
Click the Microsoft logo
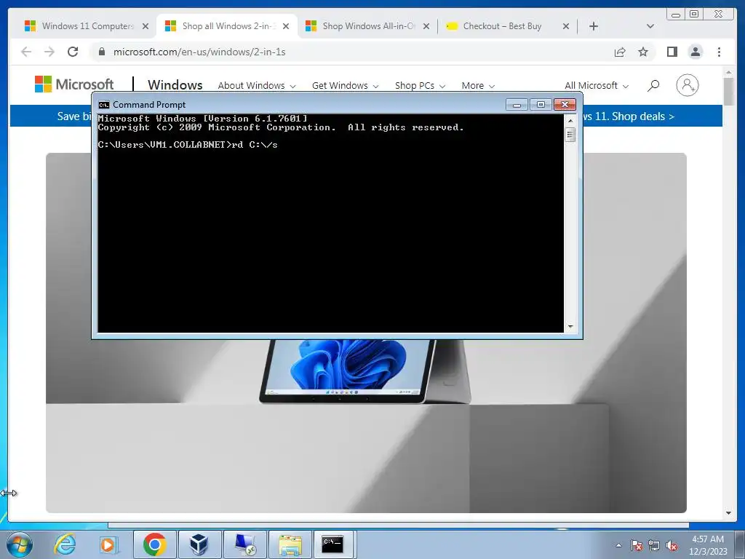(x=74, y=84)
